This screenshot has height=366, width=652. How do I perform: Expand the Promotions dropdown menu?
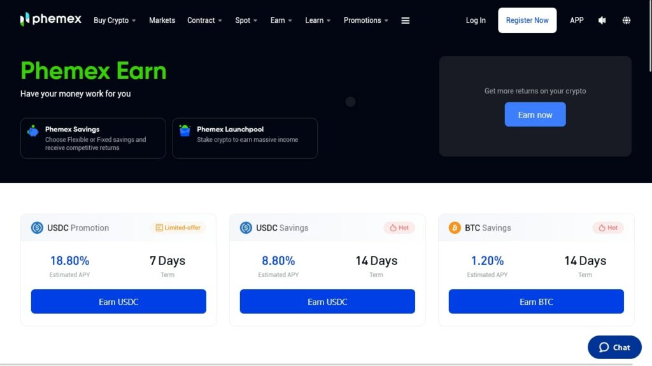click(366, 20)
